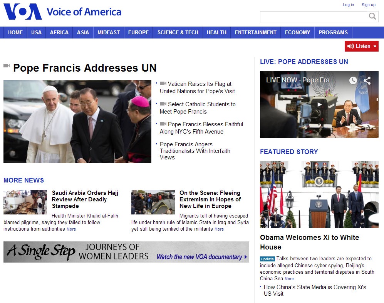Navigate to the EUROPE section
This screenshot has width=384, height=303.
click(138, 33)
